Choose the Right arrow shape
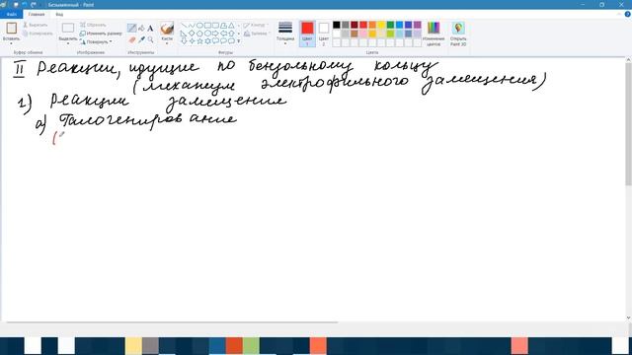632x355 pixels. point(215,34)
